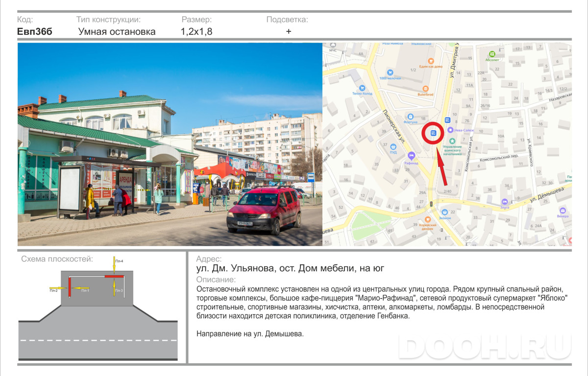Click the 1000 мелочей shop marker
Viewport: 588px width, 376px height.
click(x=390, y=72)
